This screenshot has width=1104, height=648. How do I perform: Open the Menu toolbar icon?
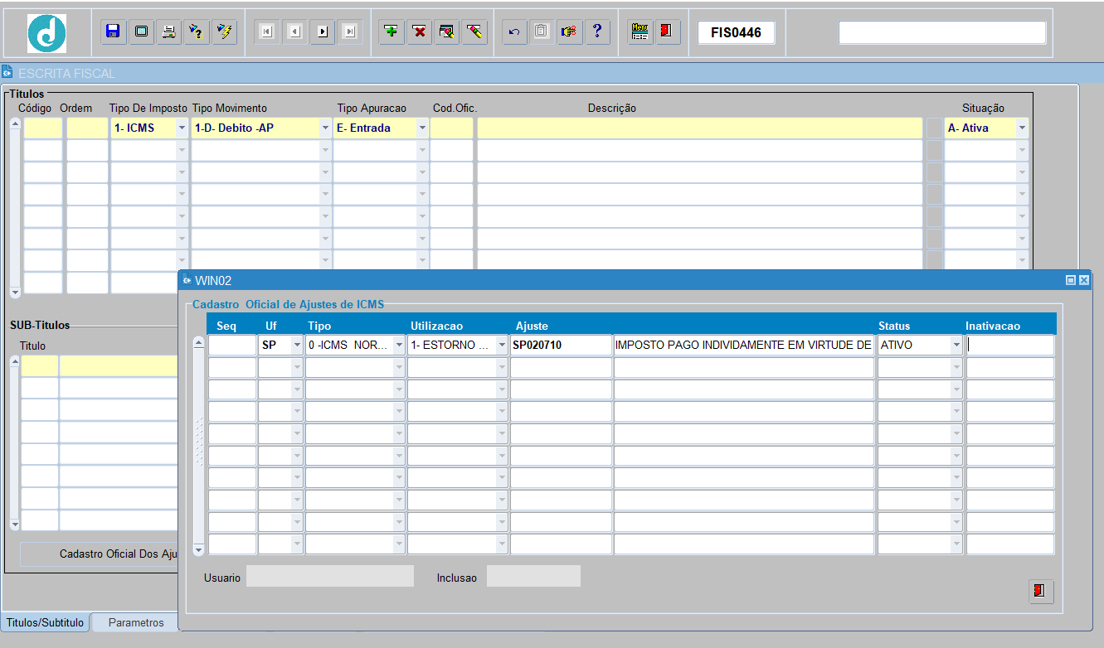640,32
